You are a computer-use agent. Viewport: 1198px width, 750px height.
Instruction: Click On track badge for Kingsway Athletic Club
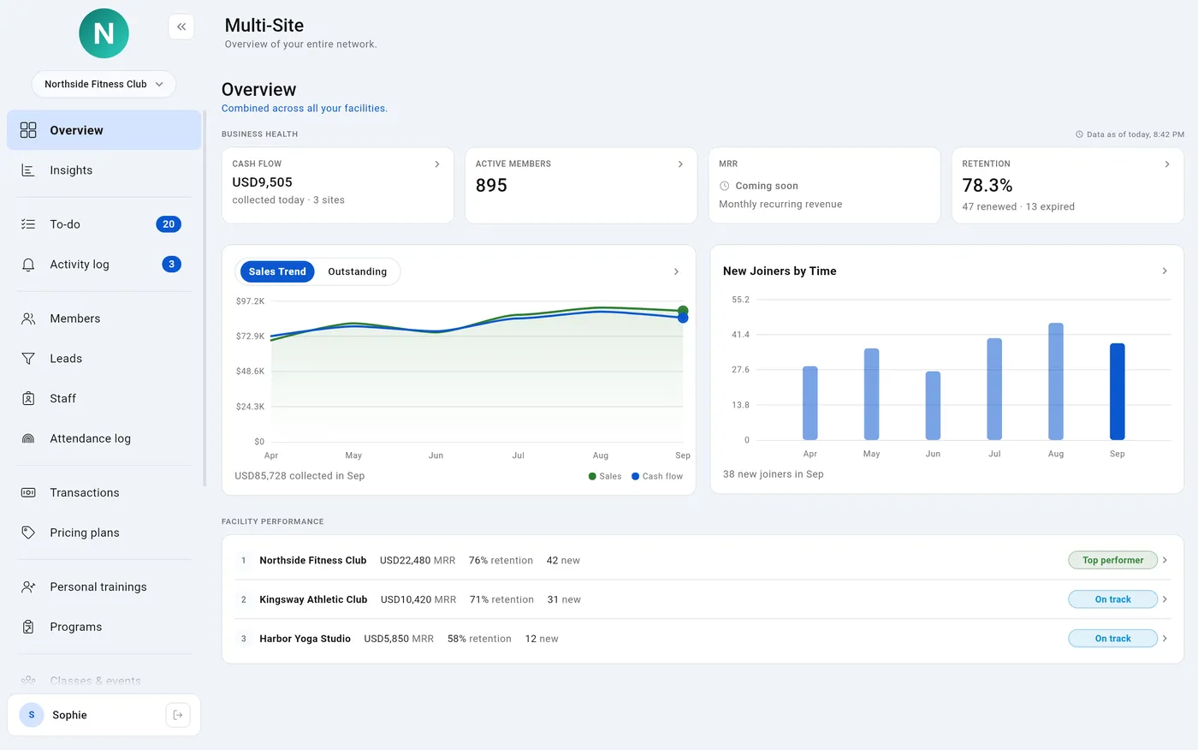coord(1112,599)
